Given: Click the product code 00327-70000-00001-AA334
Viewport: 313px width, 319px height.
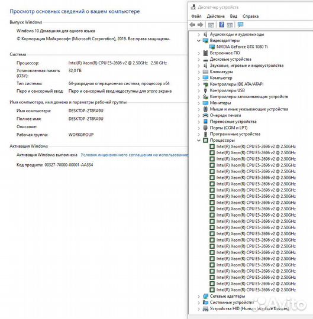Looking at the screenshot, I should (69, 165).
